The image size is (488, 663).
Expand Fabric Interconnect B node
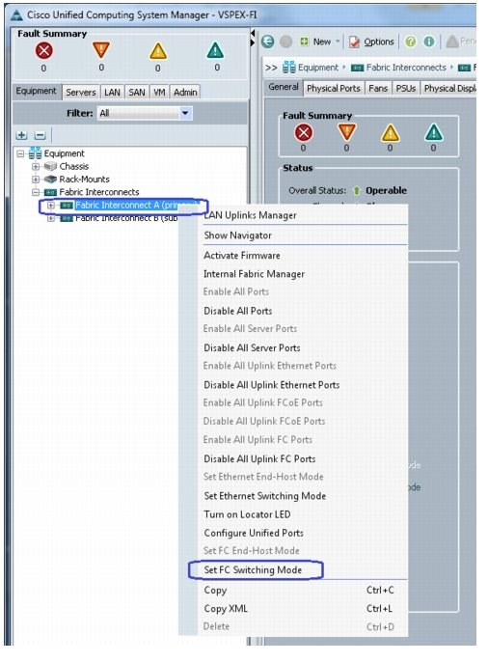[x=51, y=219]
